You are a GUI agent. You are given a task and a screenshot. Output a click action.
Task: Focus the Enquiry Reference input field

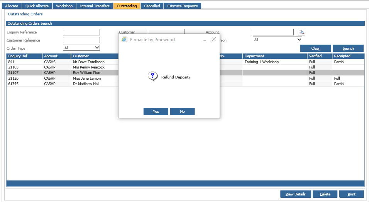(81, 32)
